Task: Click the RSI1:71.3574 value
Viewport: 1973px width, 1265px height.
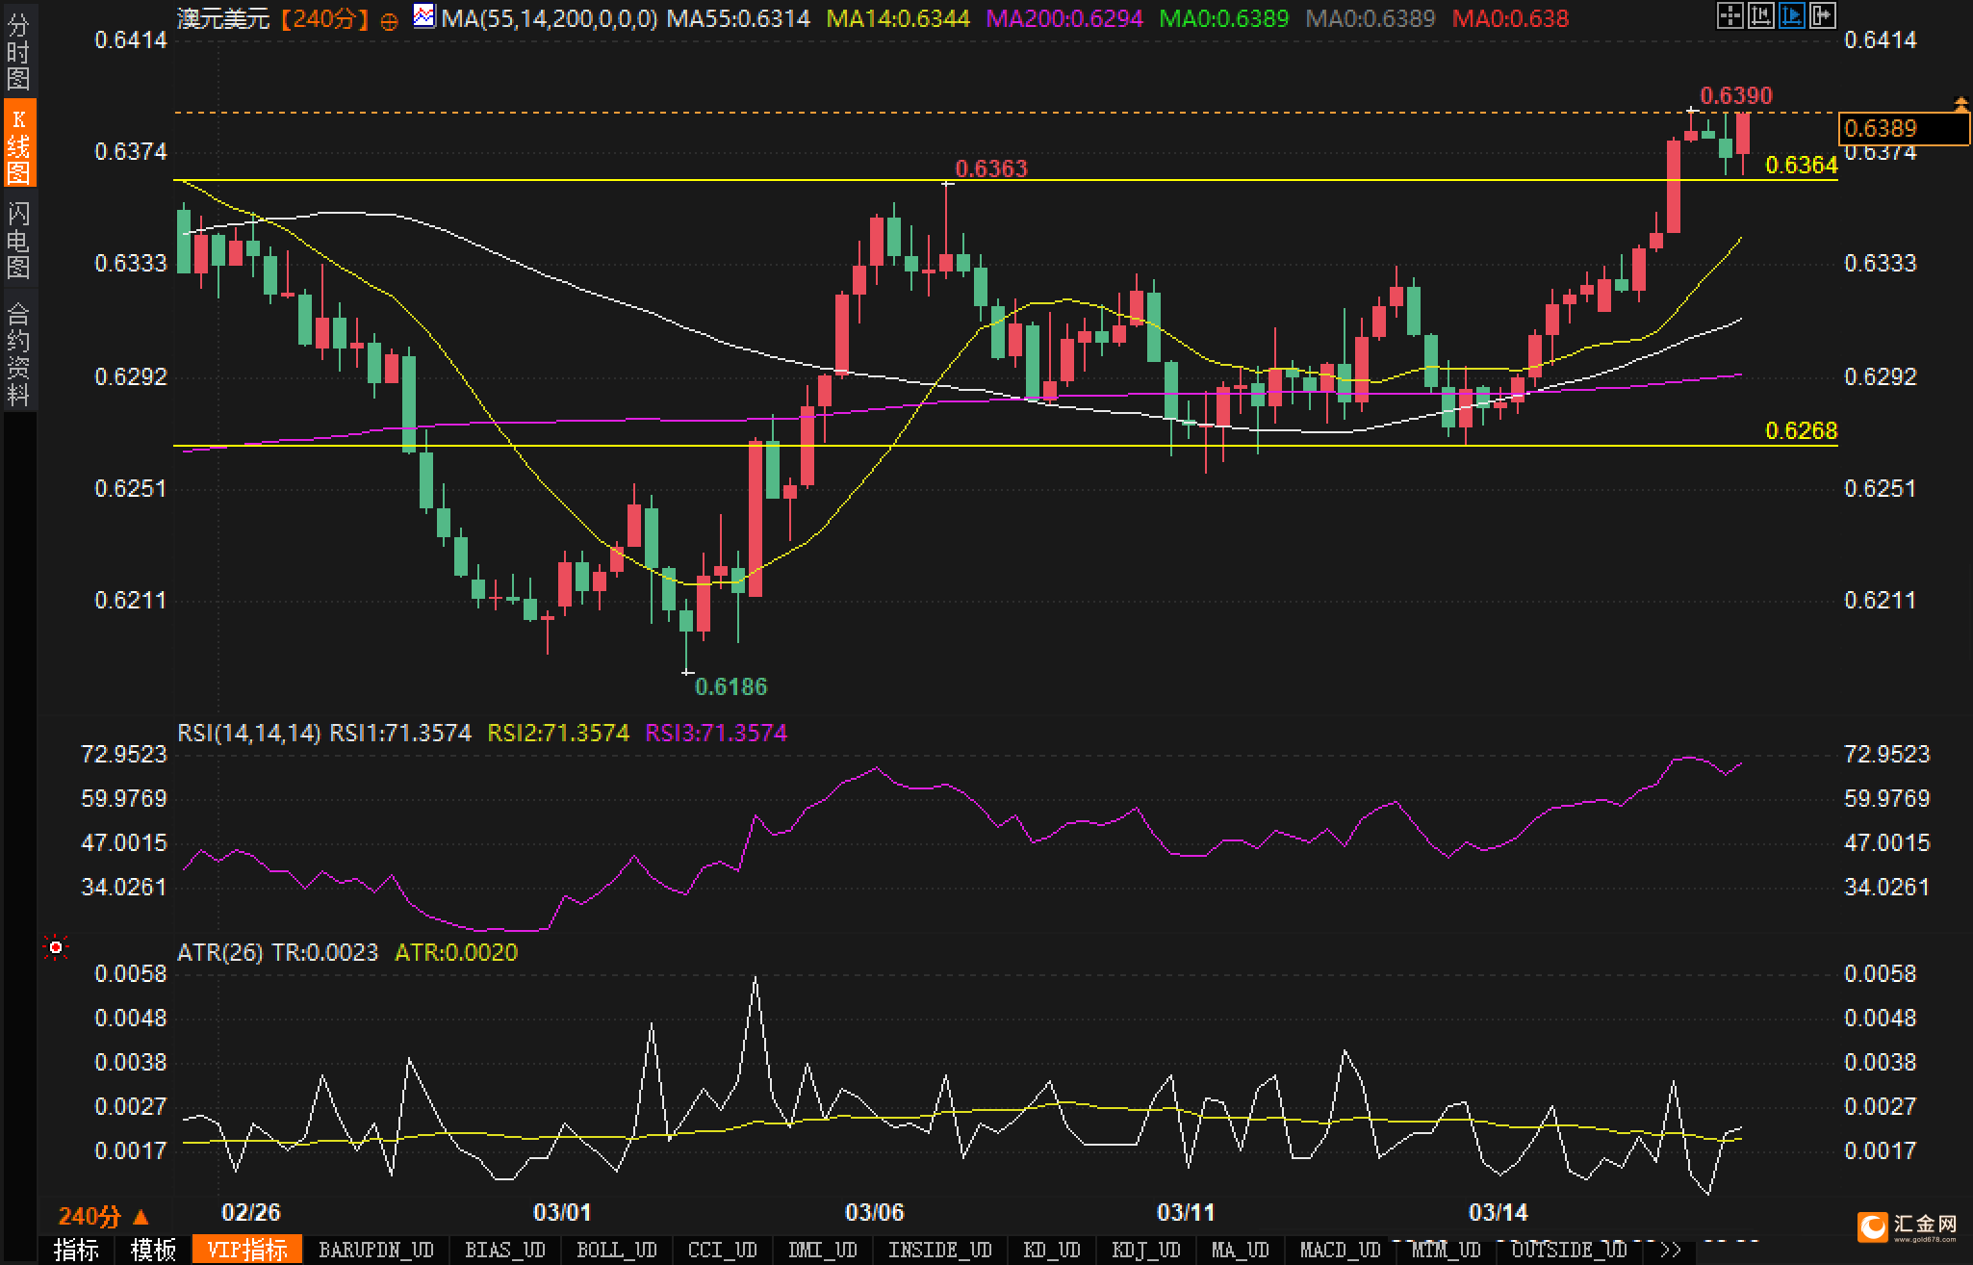Action: [400, 733]
